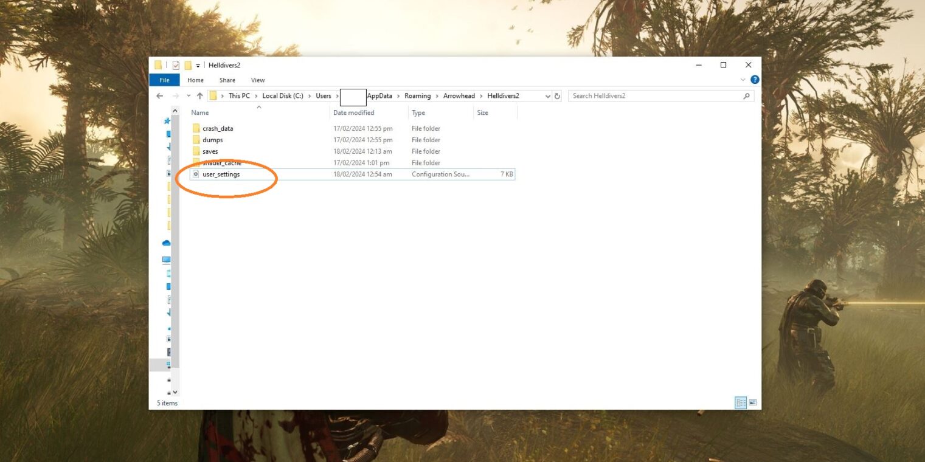Click the search magnifier icon
925x462 pixels.
[x=747, y=96]
